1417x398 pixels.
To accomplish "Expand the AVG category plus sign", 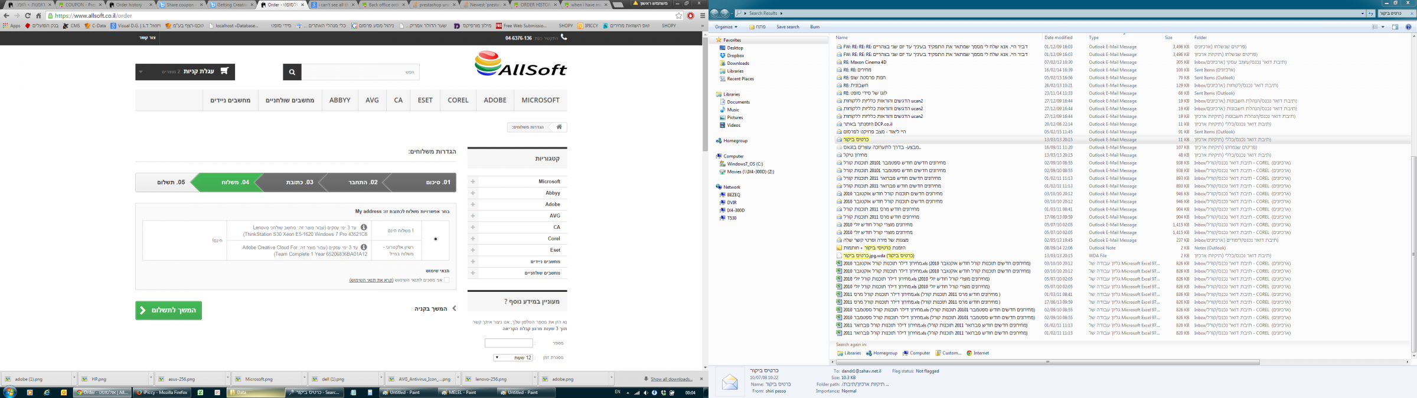I will 473,216.
